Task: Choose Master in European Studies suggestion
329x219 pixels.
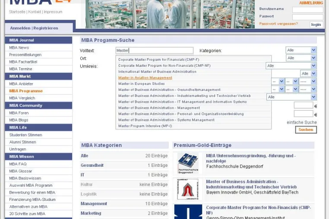Action: coord(142,84)
